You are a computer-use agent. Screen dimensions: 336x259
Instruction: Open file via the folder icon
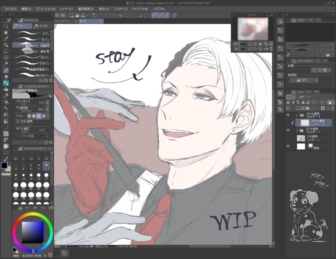click(77, 15)
